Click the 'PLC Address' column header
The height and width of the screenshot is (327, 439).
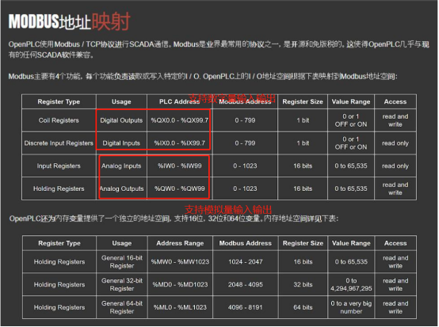click(x=179, y=101)
